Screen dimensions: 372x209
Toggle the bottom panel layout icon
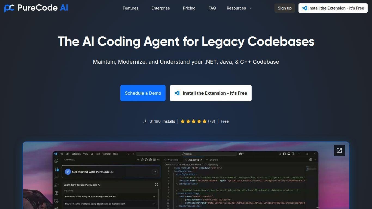pos(289,154)
